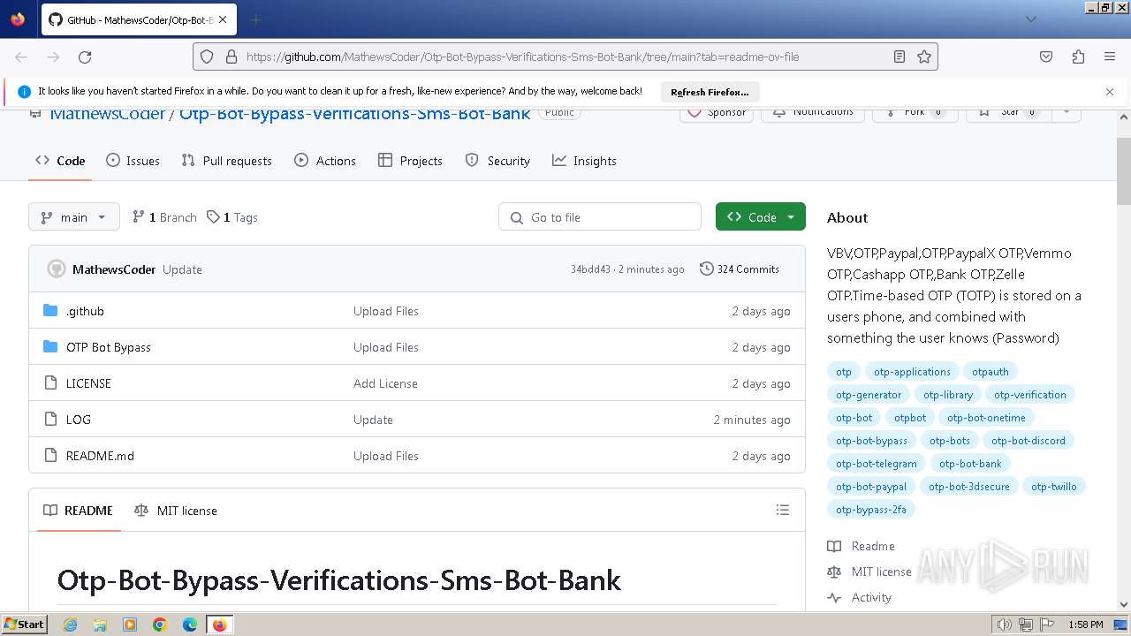Click the shield tracking protection icon
The height and width of the screenshot is (636, 1131).
coord(207,57)
